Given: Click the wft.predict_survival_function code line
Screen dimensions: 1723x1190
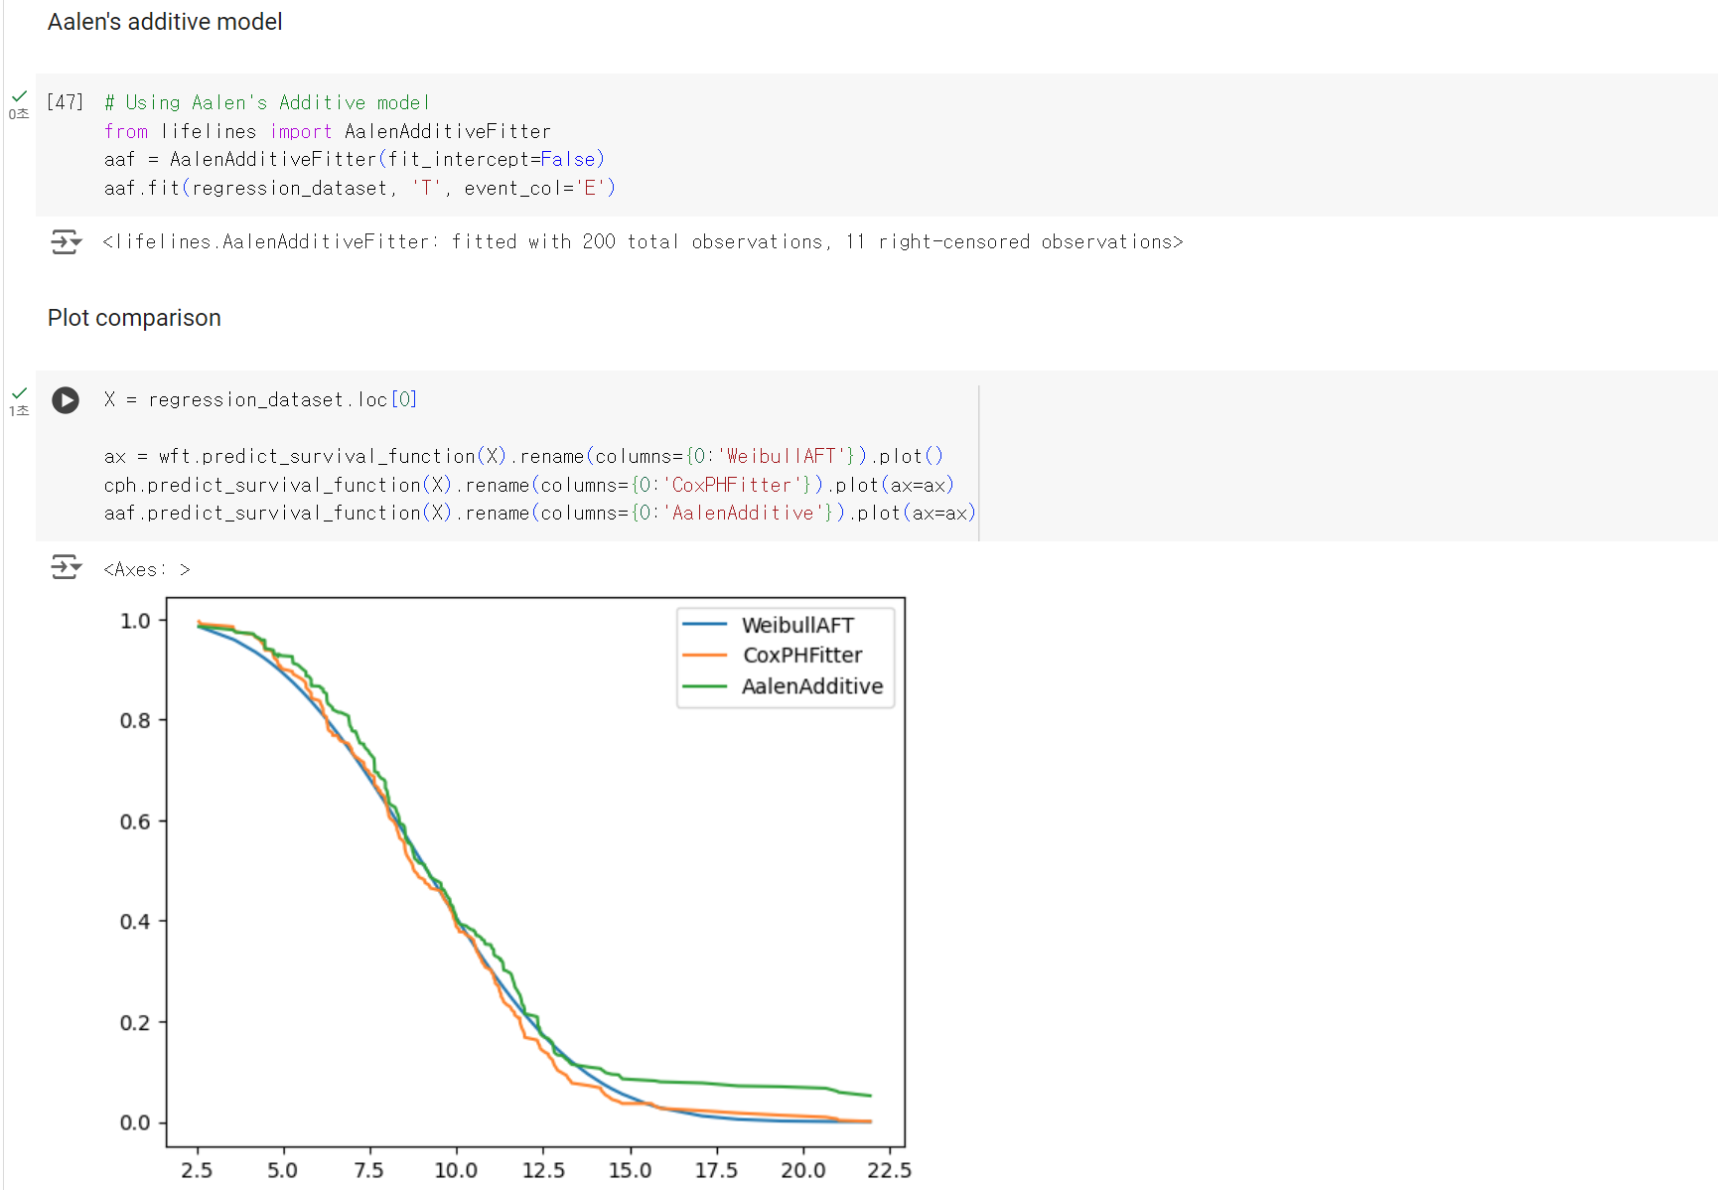Looking at the screenshot, I should point(523,456).
